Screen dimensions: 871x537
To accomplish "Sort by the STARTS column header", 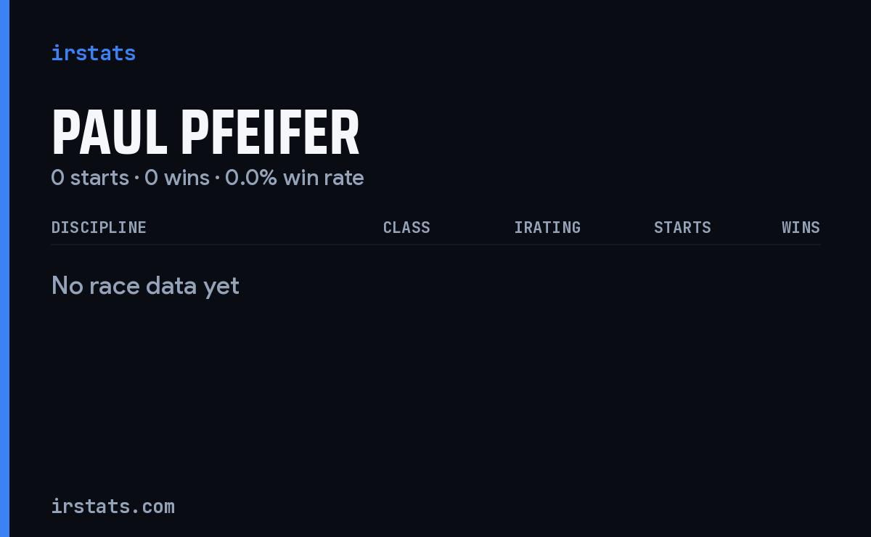I will pos(682,228).
